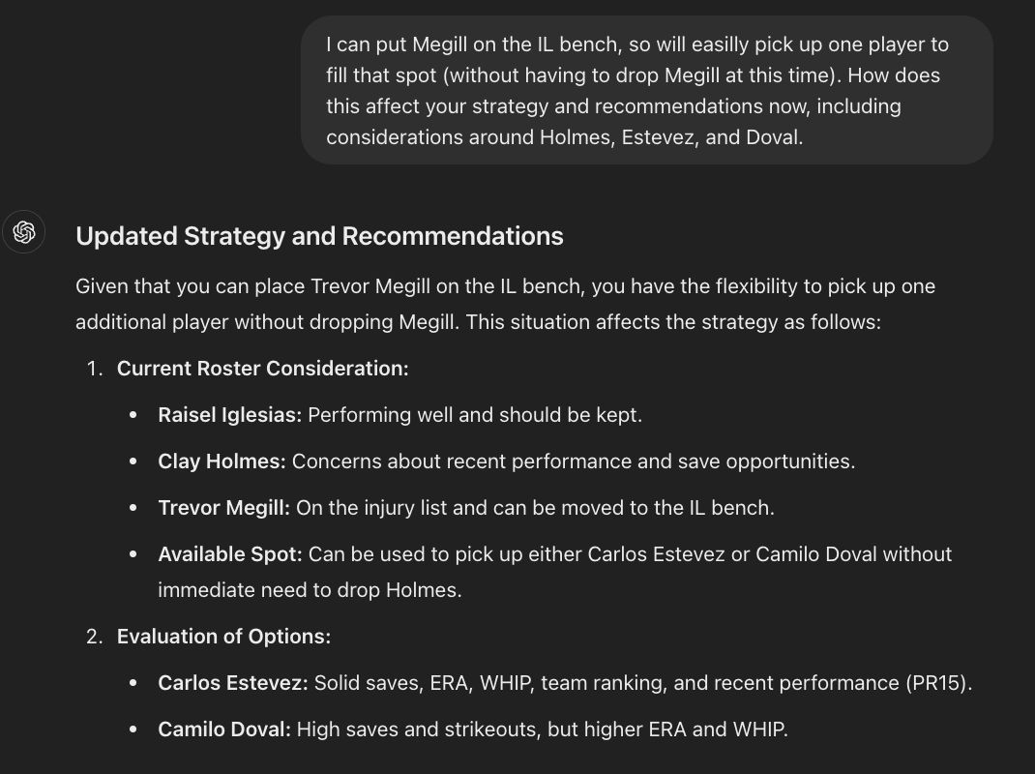The image size is (1035, 774).
Task: Click the "2." numbered list marker
Action: 94,637
